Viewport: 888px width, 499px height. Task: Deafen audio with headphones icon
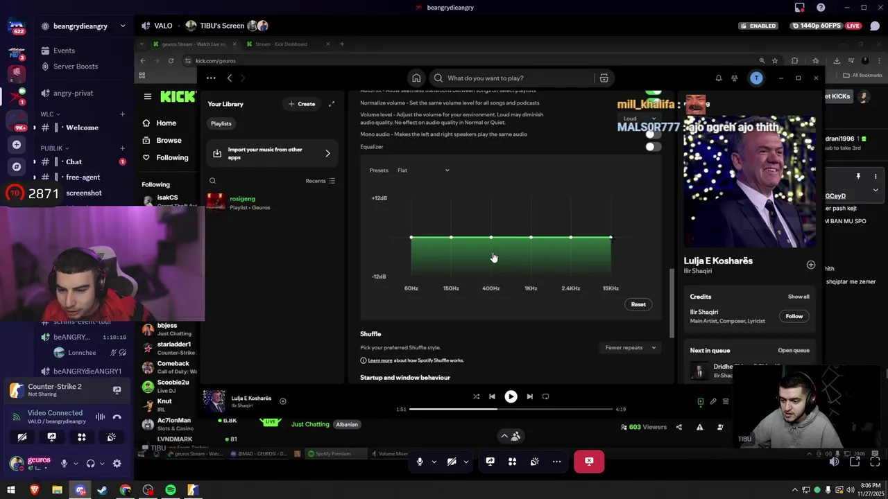pyautogui.click(x=90, y=464)
